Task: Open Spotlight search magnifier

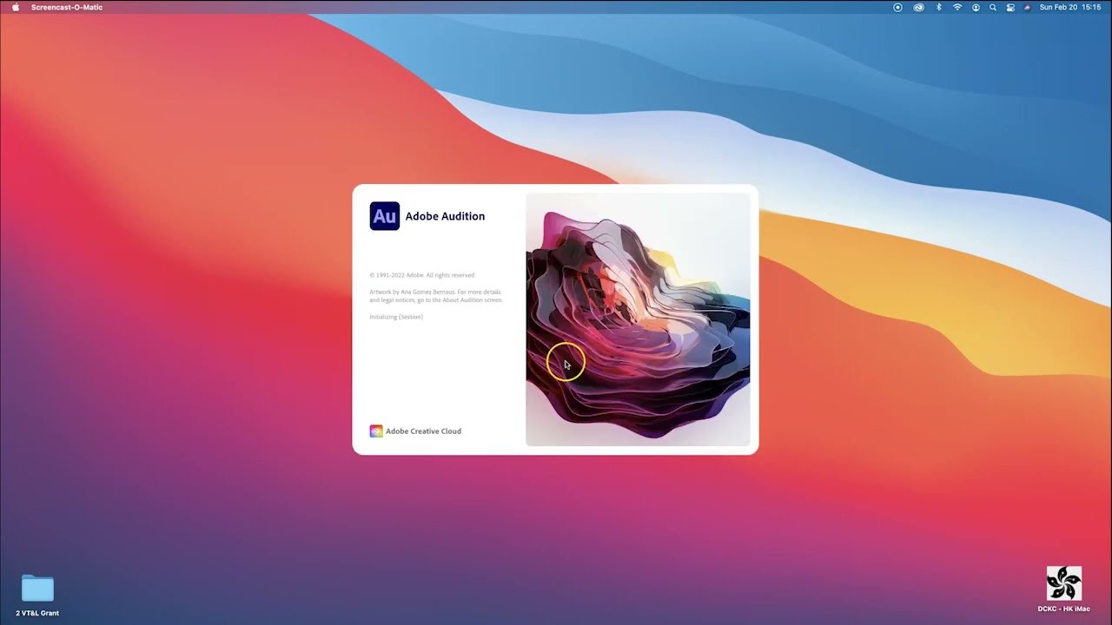Action: pos(993,8)
